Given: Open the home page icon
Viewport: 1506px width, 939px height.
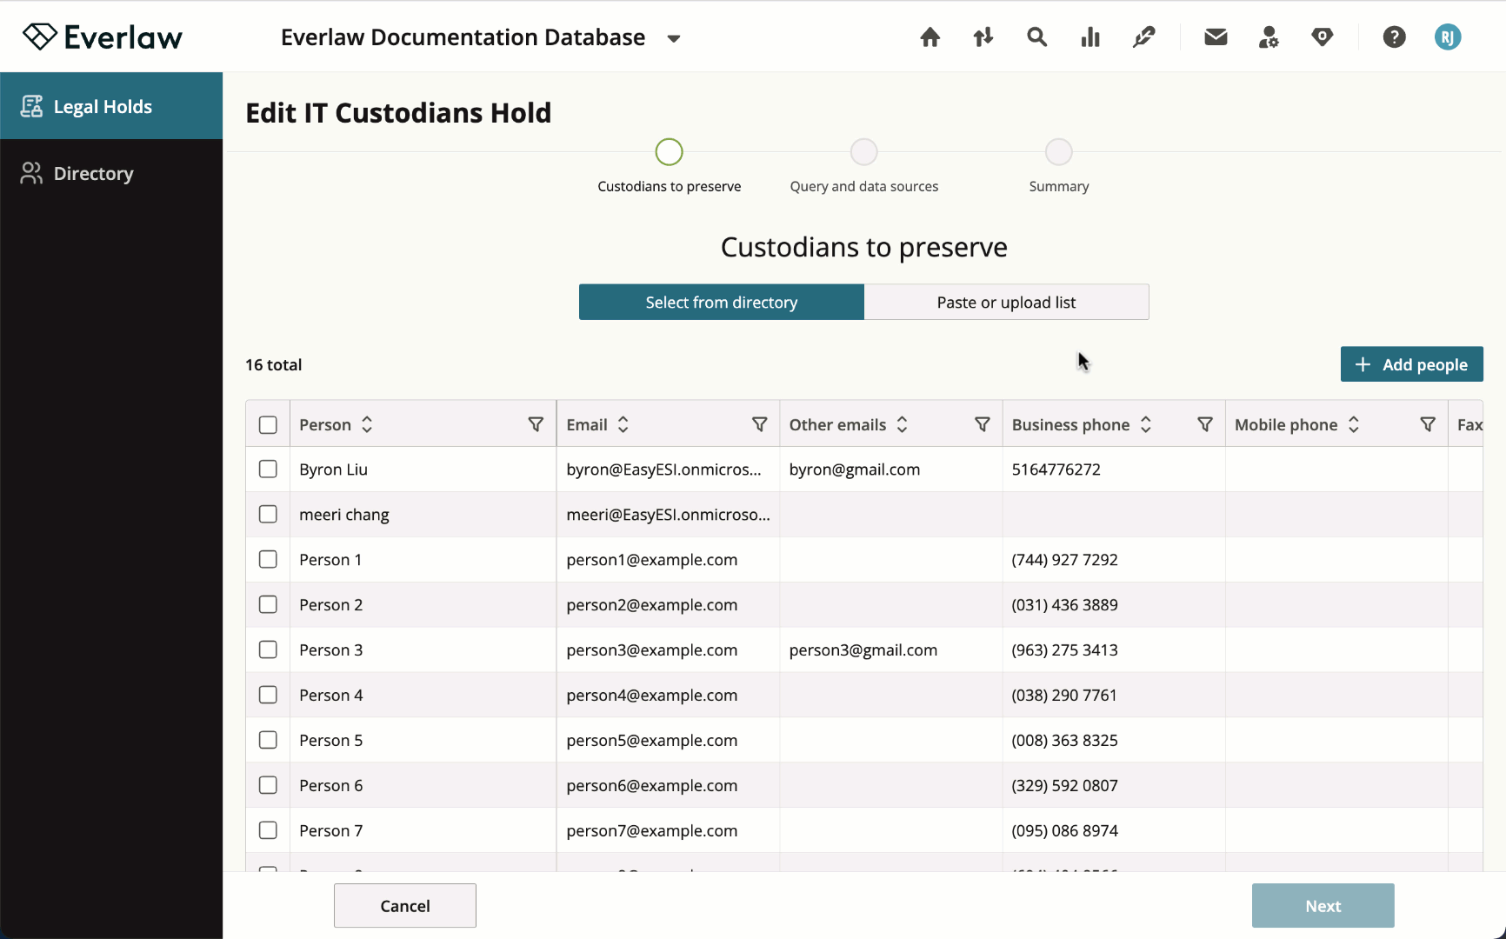Looking at the screenshot, I should pyautogui.click(x=930, y=37).
